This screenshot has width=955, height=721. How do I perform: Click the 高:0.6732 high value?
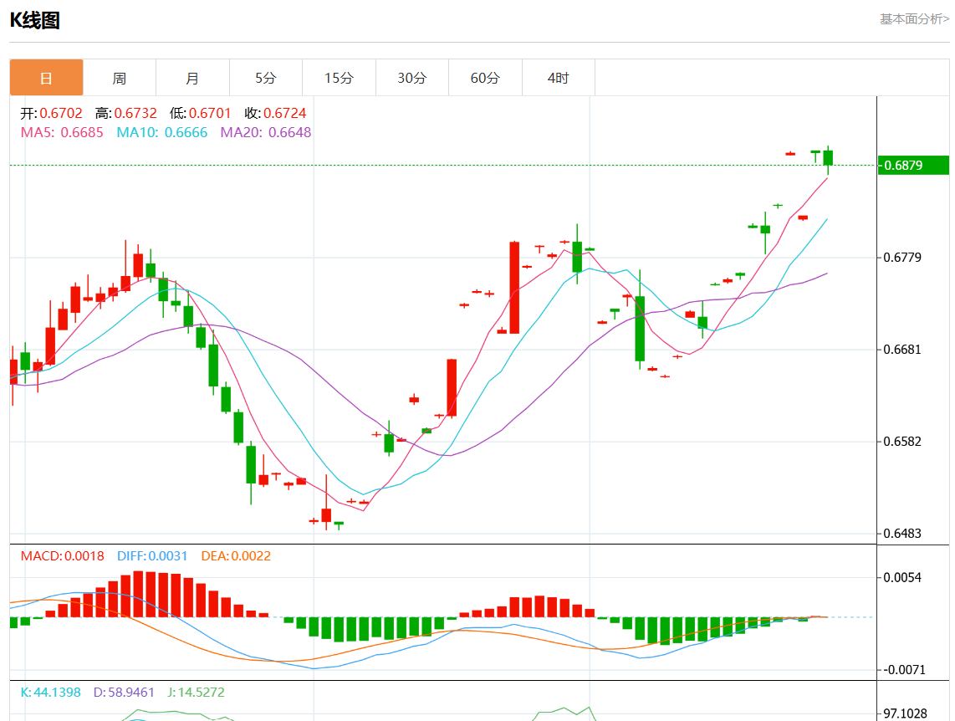point(126,113)
